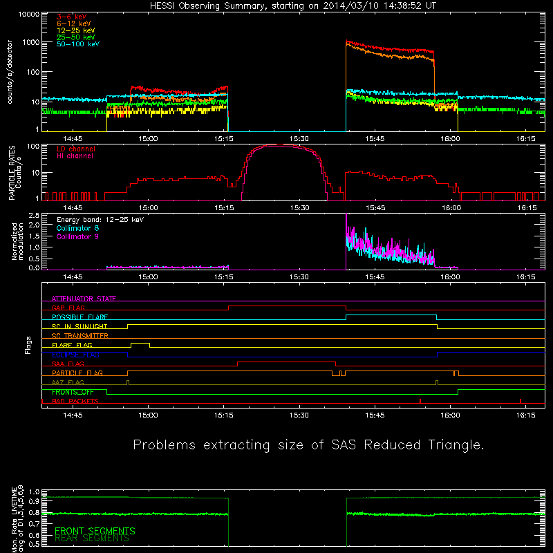Click the HI channel legend label

point(75,156)
